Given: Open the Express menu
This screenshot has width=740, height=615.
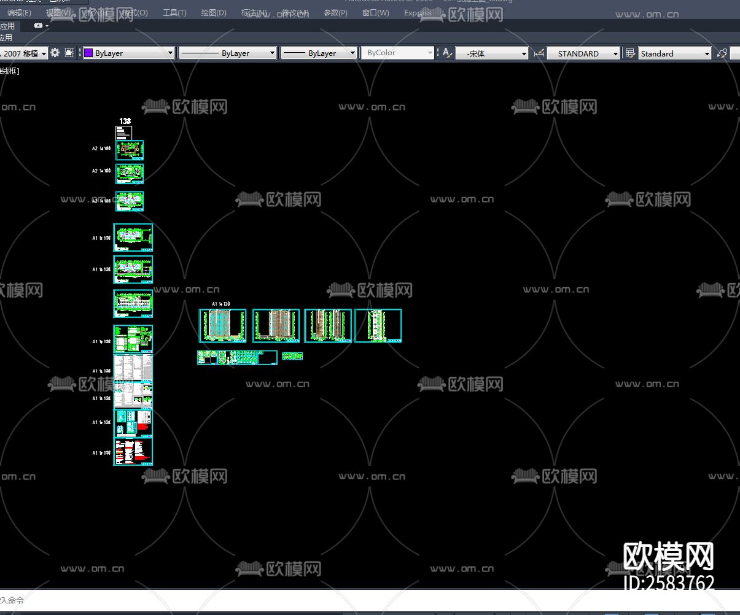Looking at the screenshot, I should [x=418, y=13].
